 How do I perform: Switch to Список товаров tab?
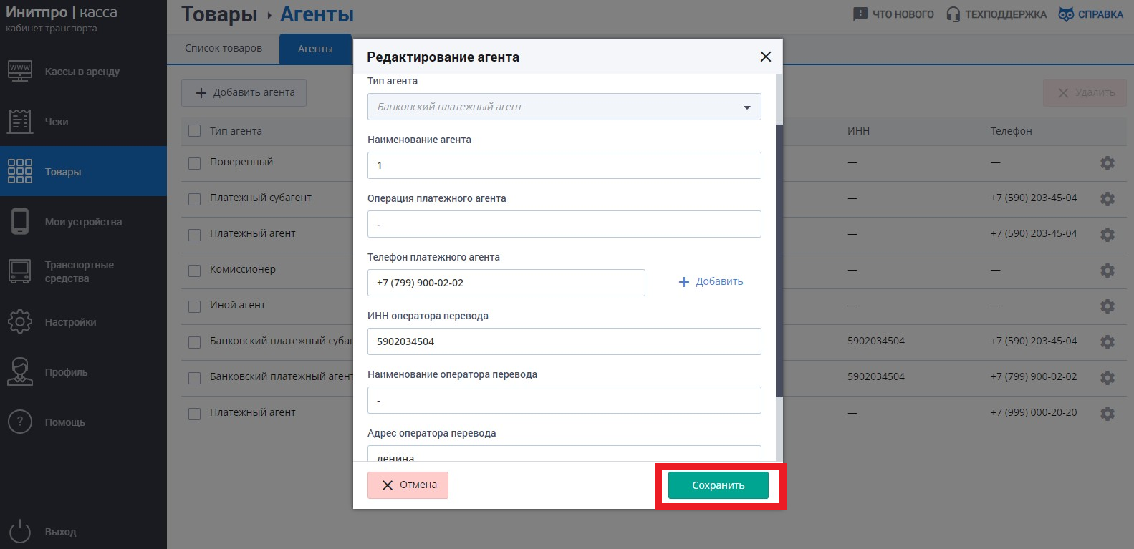224,49
